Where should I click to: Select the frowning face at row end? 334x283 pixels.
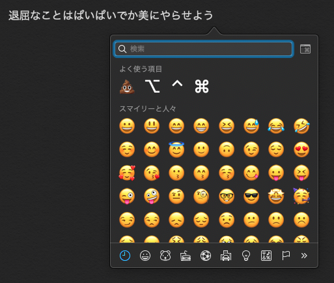pyautogui.click(x=301, y=220)
